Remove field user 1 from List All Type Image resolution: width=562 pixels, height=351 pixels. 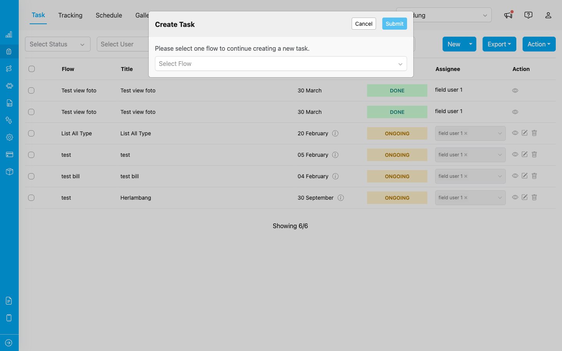(x=466, y=133)
